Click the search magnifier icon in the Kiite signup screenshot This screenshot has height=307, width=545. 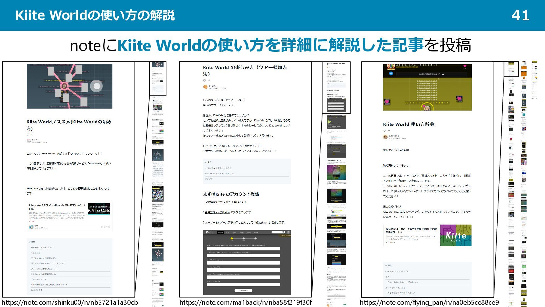[283, 232]
